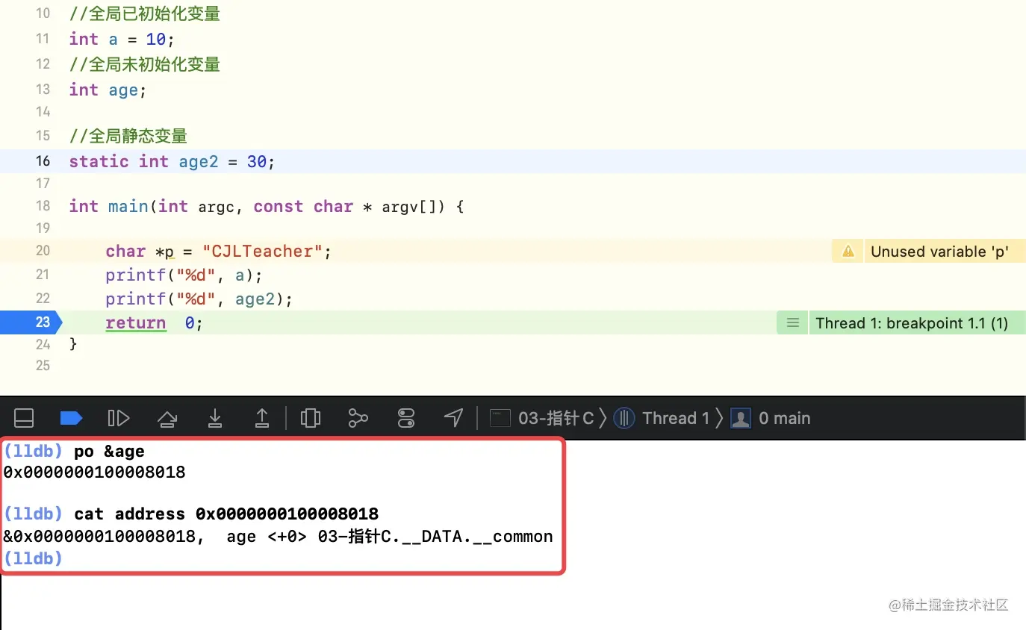Click the Unused variable 'p' warning

(939, 252)
